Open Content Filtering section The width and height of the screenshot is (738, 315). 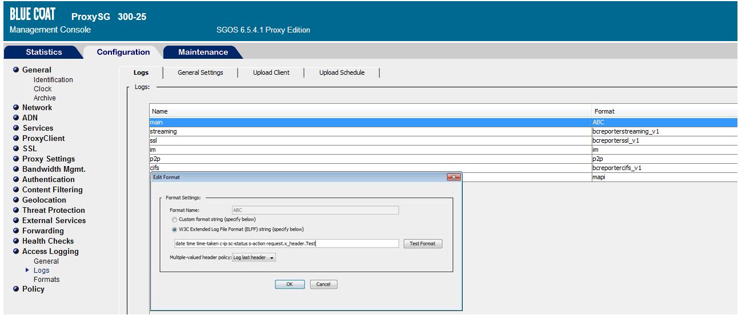53,189
